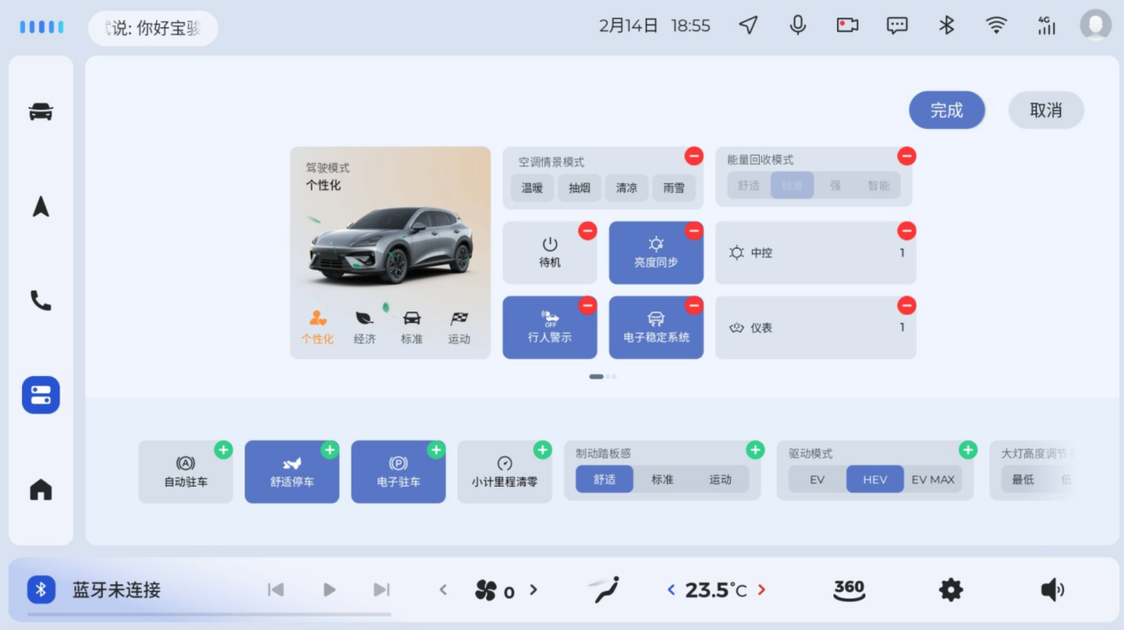
Task: Open the phone app in sidebar
Action: click(41, 301)
